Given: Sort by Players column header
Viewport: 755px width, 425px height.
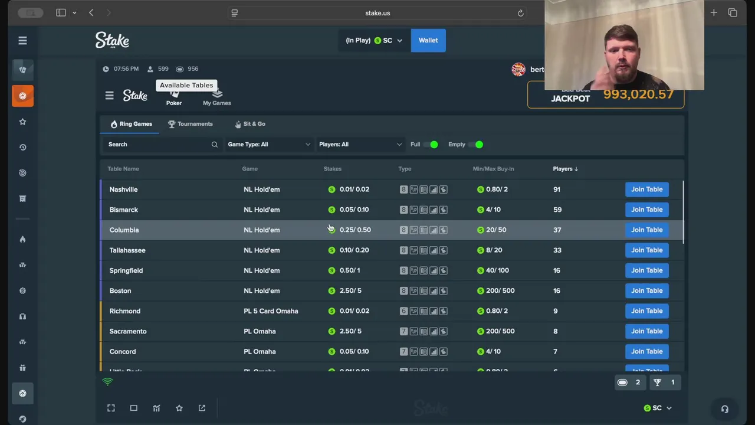Looking at the screenshot, I should 565,169.
